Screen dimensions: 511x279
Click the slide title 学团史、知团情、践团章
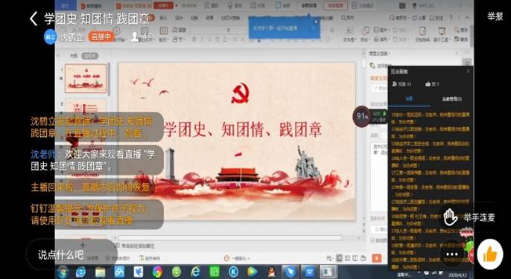click(x=243, y=129)
